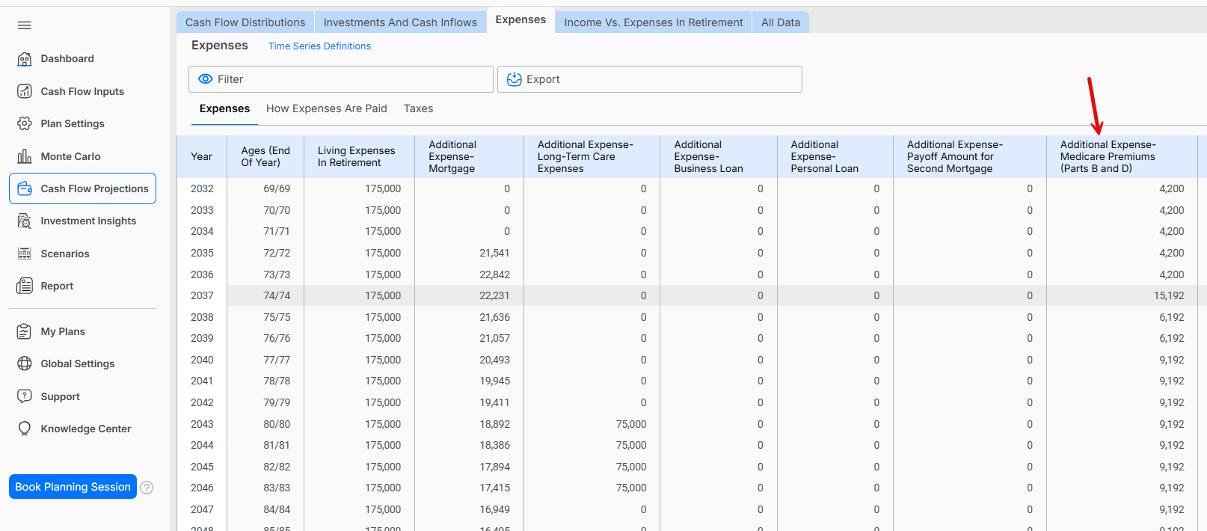Click the Scenarios icon
The image size is (1207, 531).
coord(25,254)
